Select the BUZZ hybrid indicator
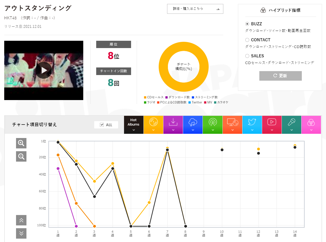The width and height of the screenshot is (326, 242). pos(247,24)
